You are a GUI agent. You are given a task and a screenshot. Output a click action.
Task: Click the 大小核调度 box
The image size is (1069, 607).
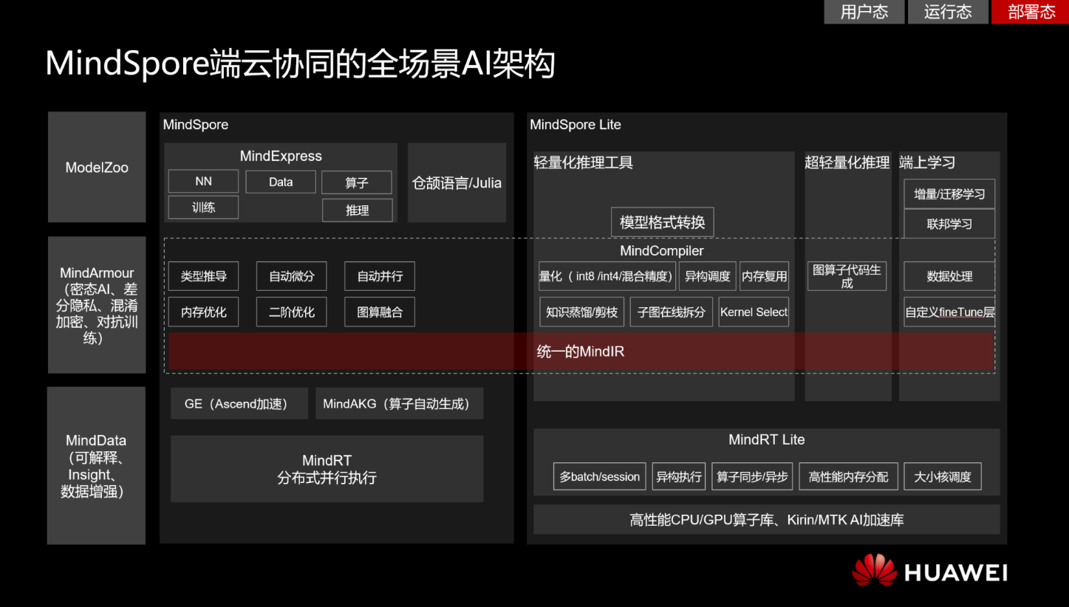pos(943,477)
